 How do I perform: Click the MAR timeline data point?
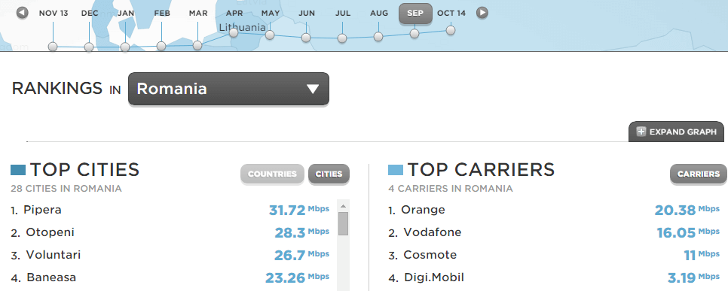click(x=197, y=45)
